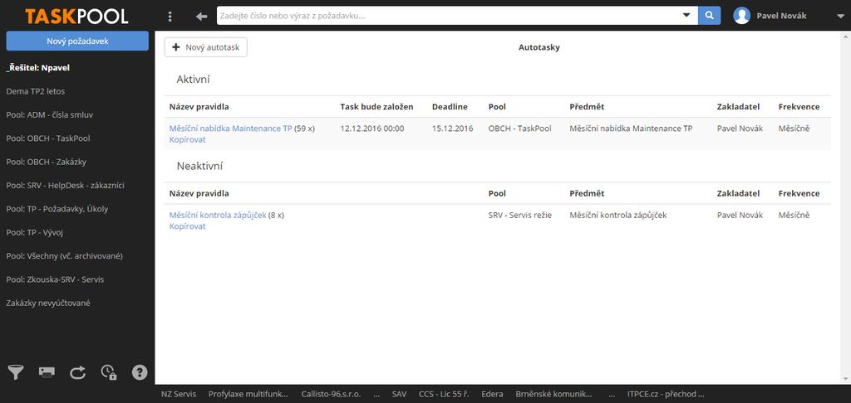
Task: Click the scrollbar down arrow
Action: (x=844, y=379)
